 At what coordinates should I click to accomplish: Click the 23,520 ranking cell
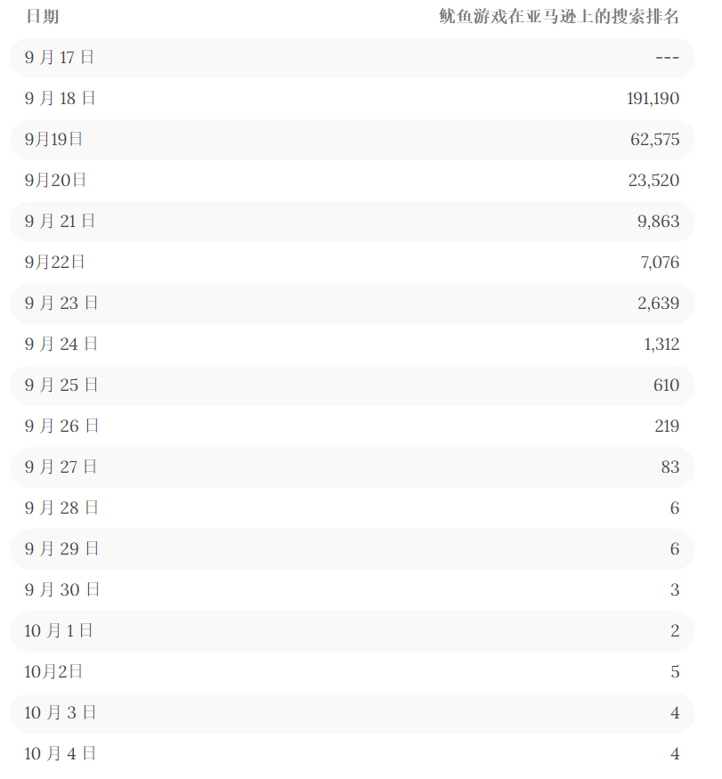653,181
